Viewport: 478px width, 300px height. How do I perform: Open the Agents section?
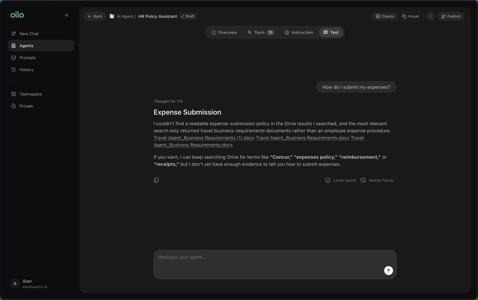tap(41, 46)
